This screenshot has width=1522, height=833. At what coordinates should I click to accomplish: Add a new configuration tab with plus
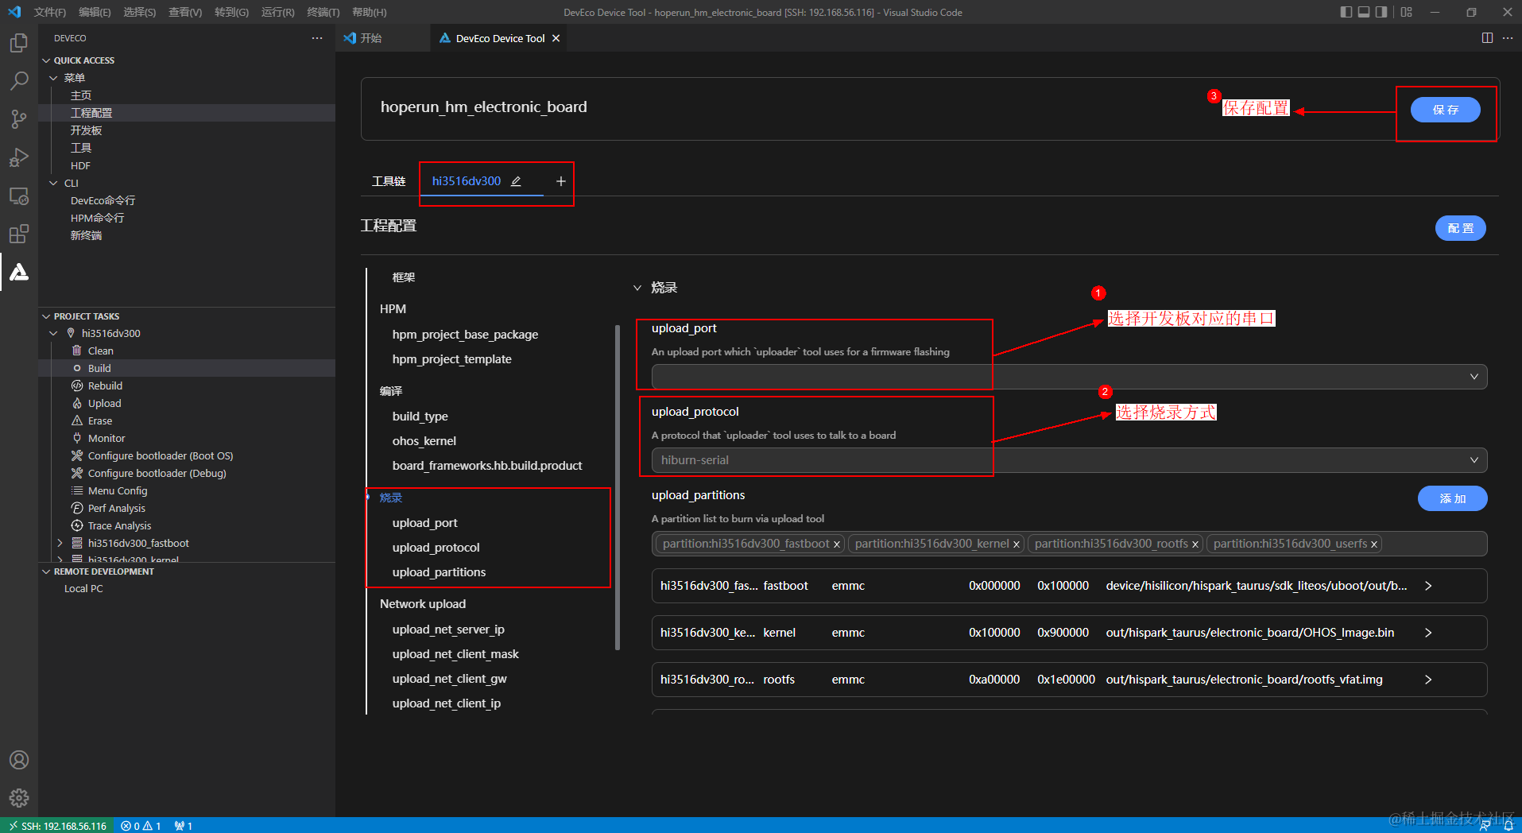(561, 181)
